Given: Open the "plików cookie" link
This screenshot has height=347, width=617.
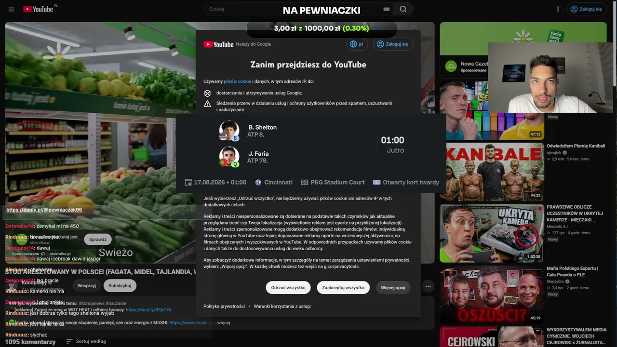Looking at the screenshot, I should click(237, 81).
